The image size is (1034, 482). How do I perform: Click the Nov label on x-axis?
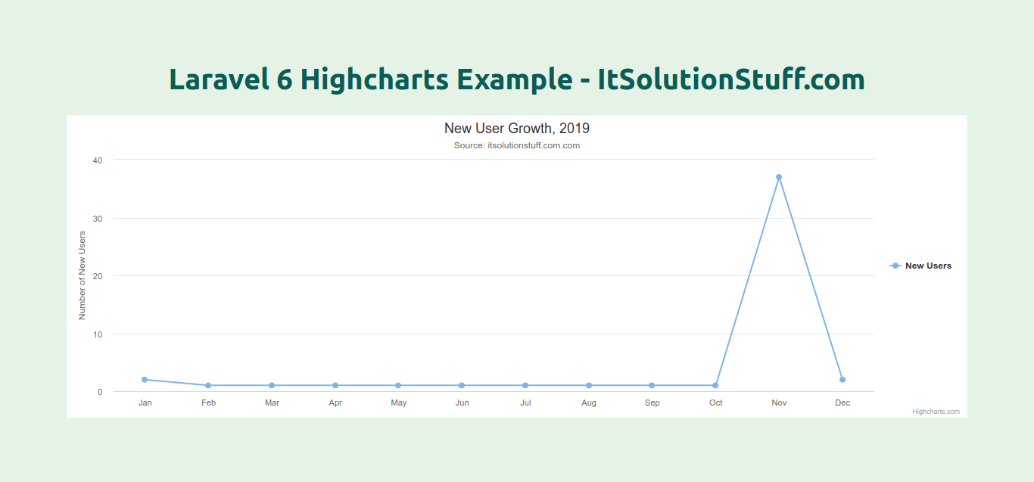tap(779, 403)
